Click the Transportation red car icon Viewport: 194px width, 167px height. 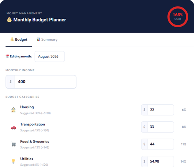pos(13,127)
